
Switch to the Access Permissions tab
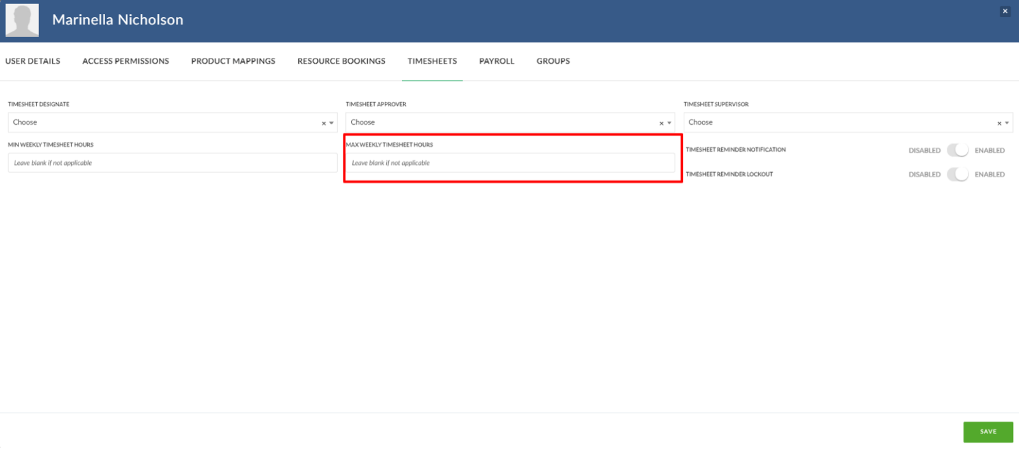[126, 61]
